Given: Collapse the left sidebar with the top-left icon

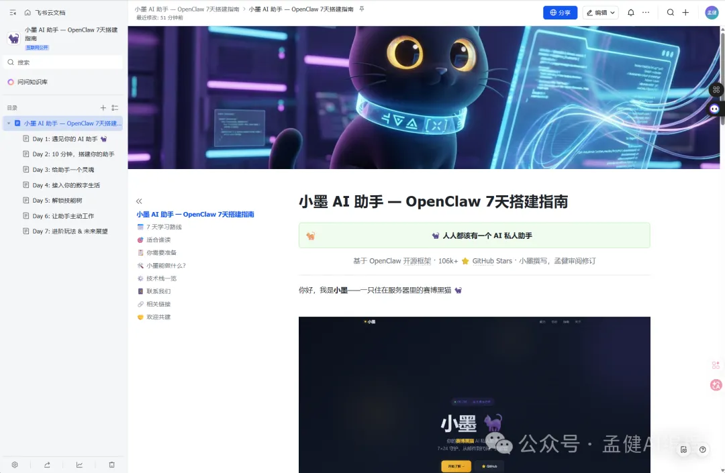Looking at the screenshot, I should (x=13, y=12).
